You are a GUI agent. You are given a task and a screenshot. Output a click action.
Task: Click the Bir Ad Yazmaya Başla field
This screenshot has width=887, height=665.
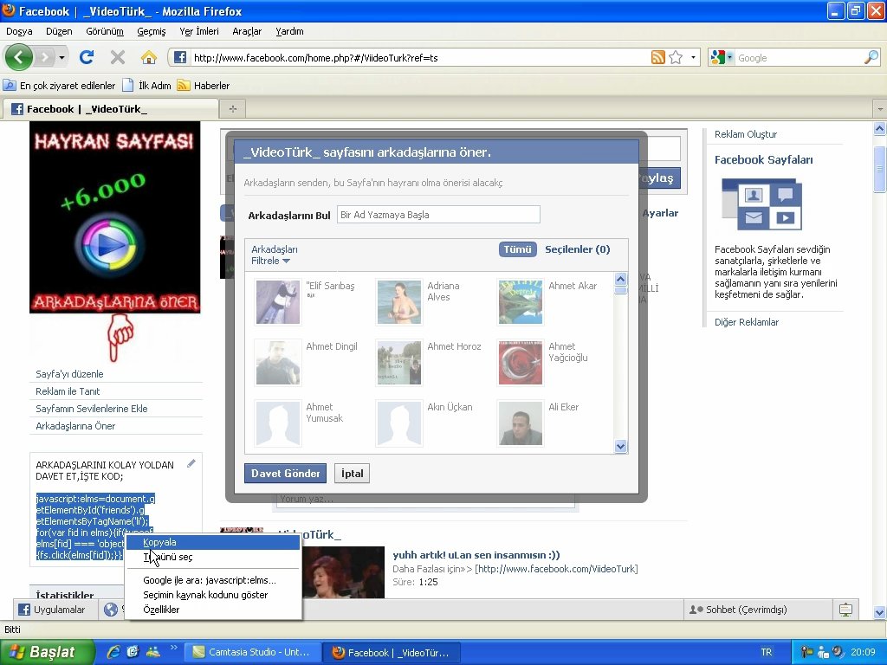tap(438, 215)
